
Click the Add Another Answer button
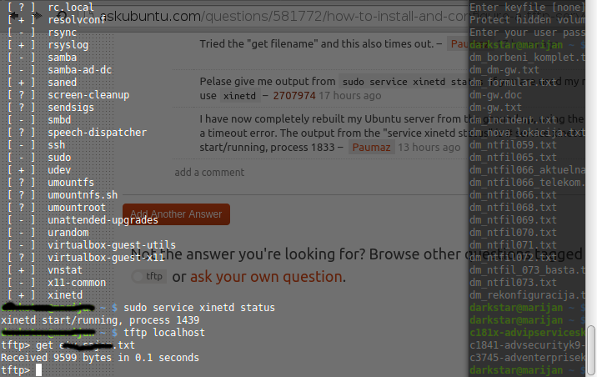(x=176, y=214)
